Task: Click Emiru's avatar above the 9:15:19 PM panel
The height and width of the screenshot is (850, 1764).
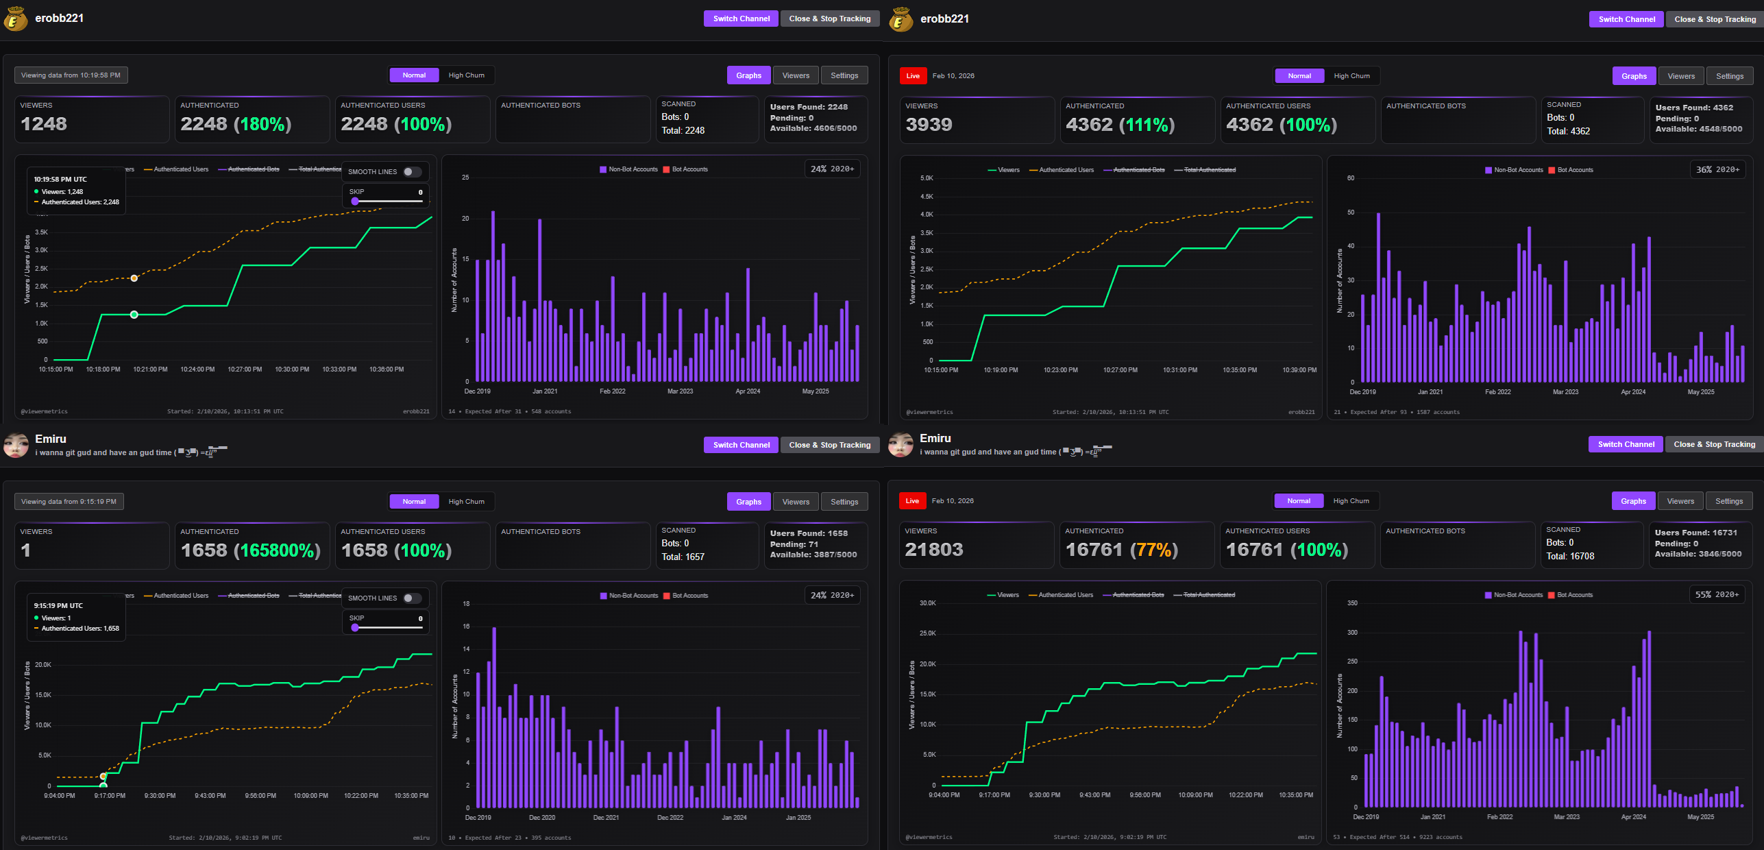Action: [16, 445]
